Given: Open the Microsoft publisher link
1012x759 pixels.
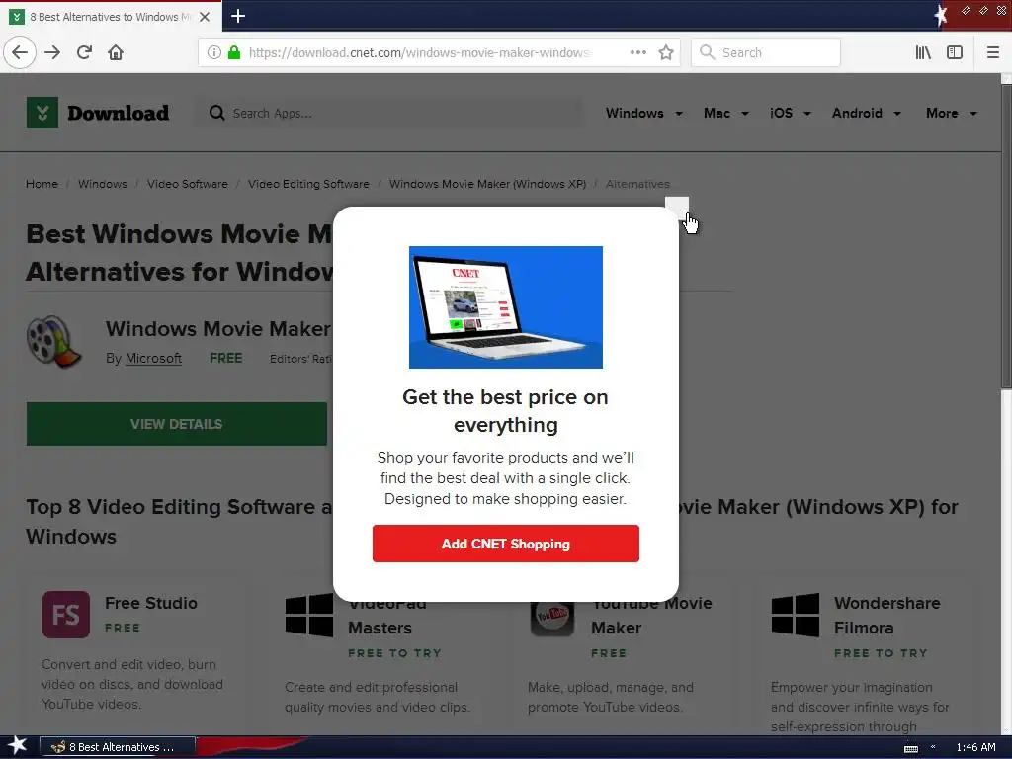Looking at the screenshot, I should tap(153, 358).
